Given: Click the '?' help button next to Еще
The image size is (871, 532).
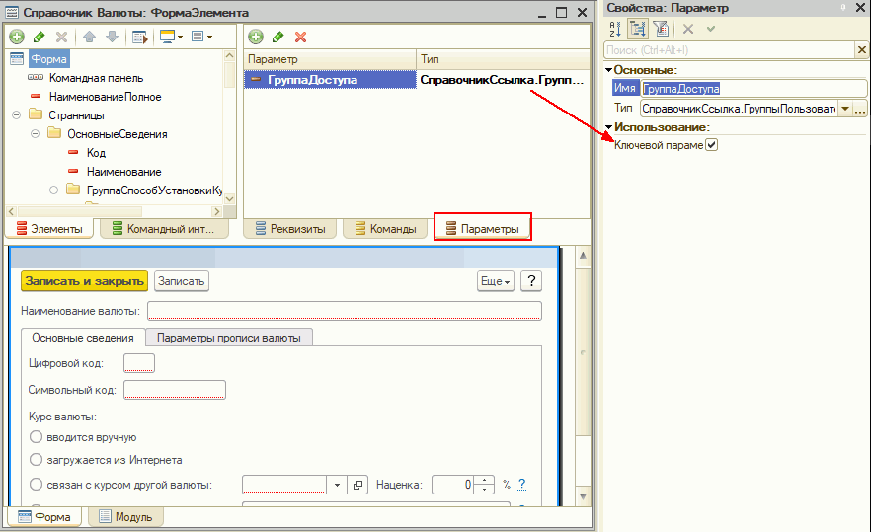Looking at the screenshot, I should pos(531,281).
